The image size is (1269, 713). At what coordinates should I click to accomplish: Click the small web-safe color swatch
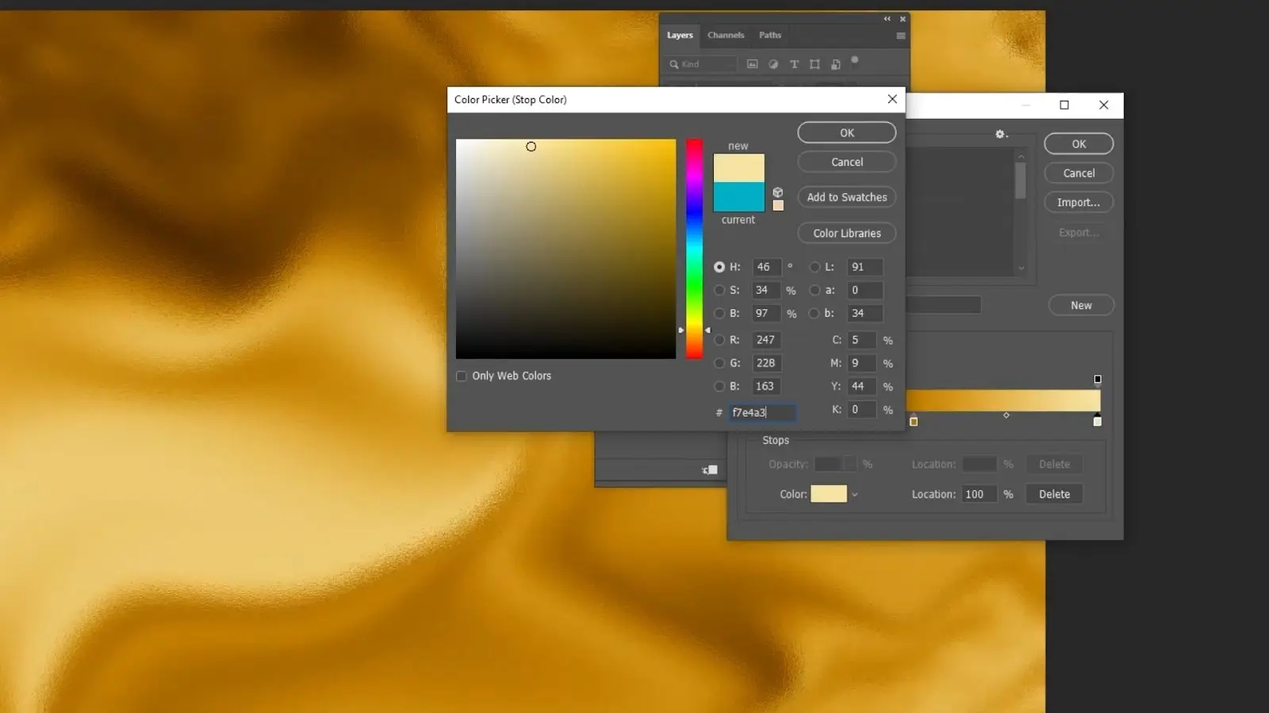tap(778, 206)
